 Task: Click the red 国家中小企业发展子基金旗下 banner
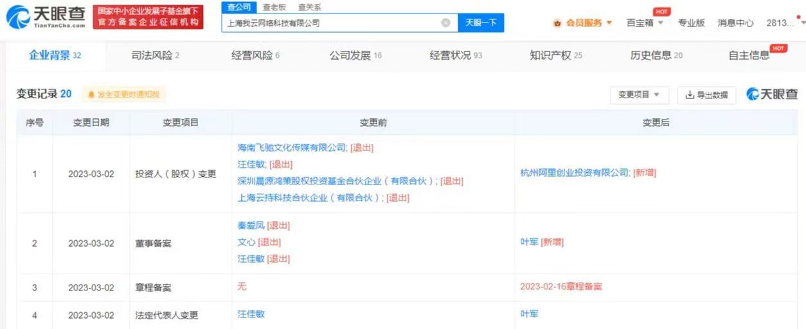[x=148, y=17]
